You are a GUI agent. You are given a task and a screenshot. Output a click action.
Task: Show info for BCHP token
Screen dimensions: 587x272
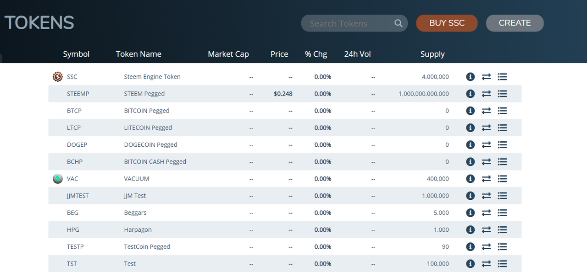[470, 161]
